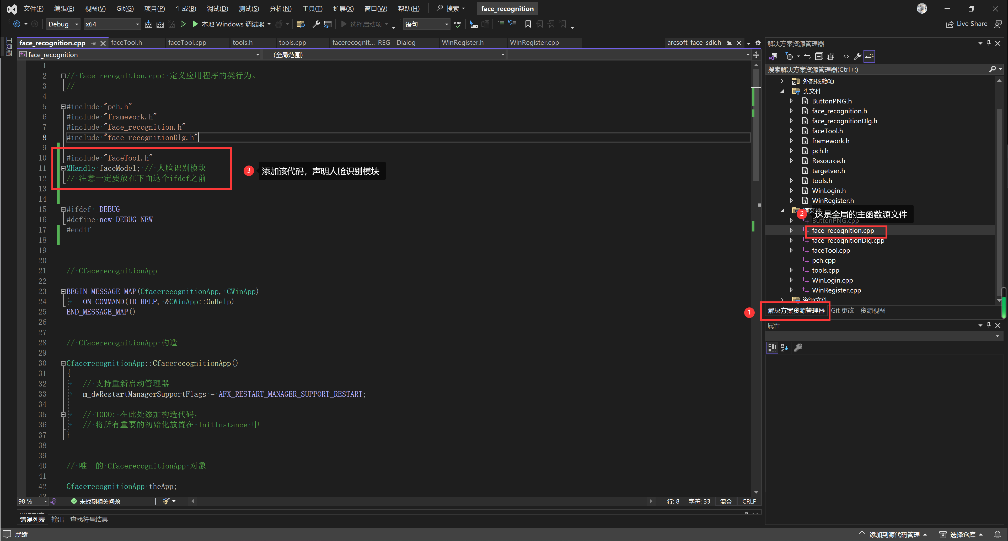Toggle the pin on face_recognition.cpp tab
Image resolution: width=1008 pixels, height=541 pixels.
pyautogui.click(x=94, y=43)
